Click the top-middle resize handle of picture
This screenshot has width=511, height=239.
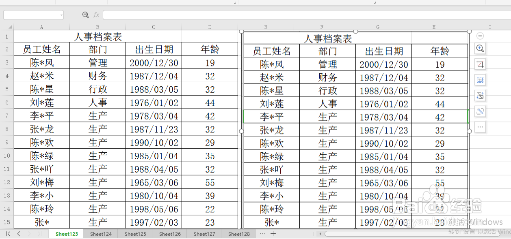click(x=356, y=31)
